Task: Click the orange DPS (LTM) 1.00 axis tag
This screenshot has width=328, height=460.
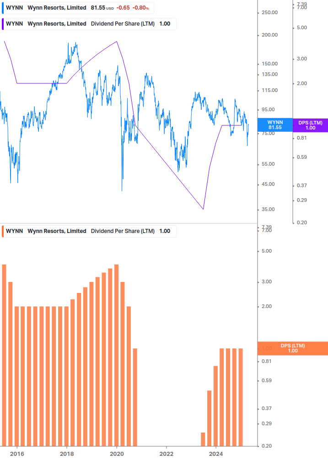Action: pyautogui.click(x=292, y=348)
